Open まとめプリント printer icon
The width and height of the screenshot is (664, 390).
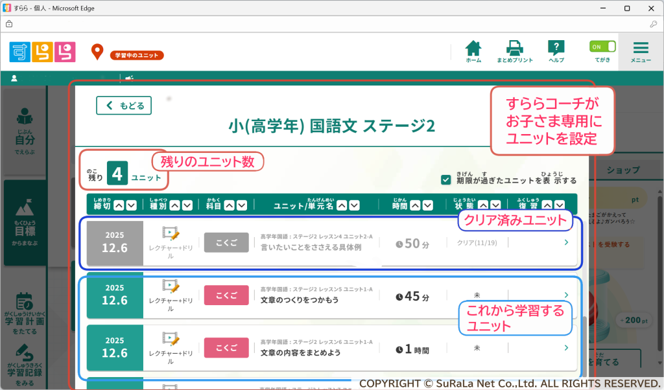pos(514,49)
